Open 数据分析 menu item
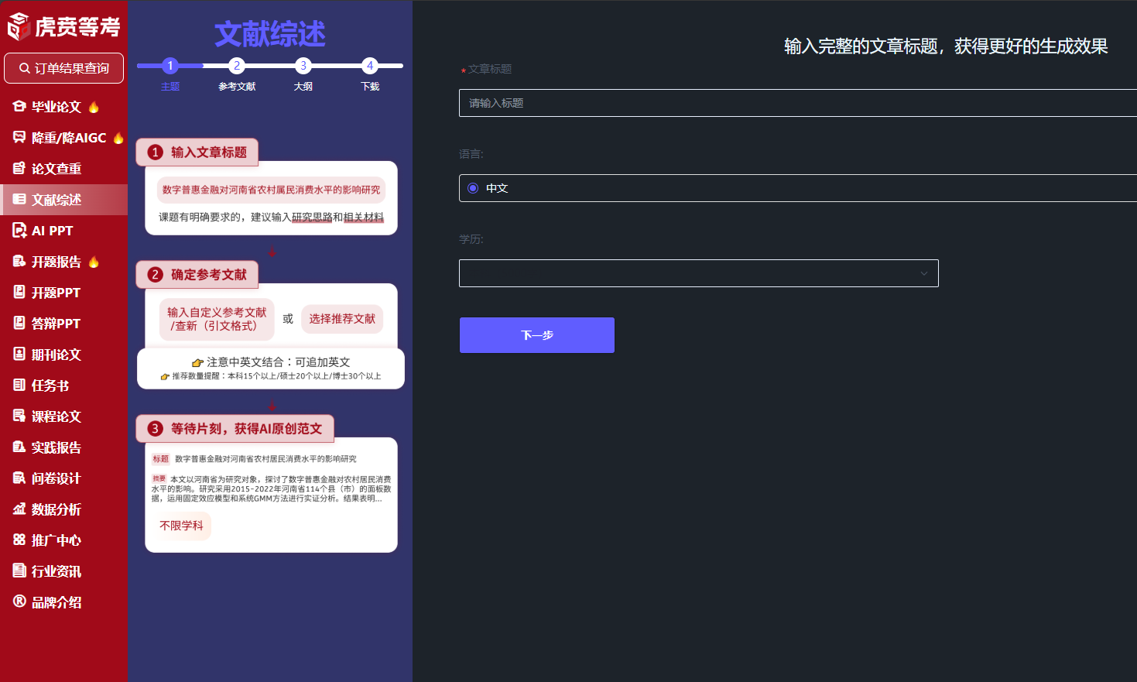Viewport: 1137px width, 682px height. tap(64, 509)
